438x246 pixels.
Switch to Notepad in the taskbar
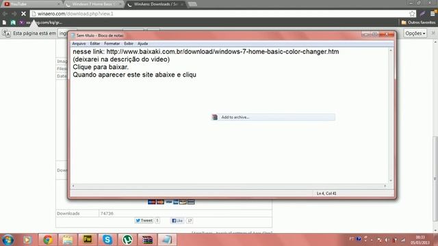pyautogui.click(x=167, y=240)
